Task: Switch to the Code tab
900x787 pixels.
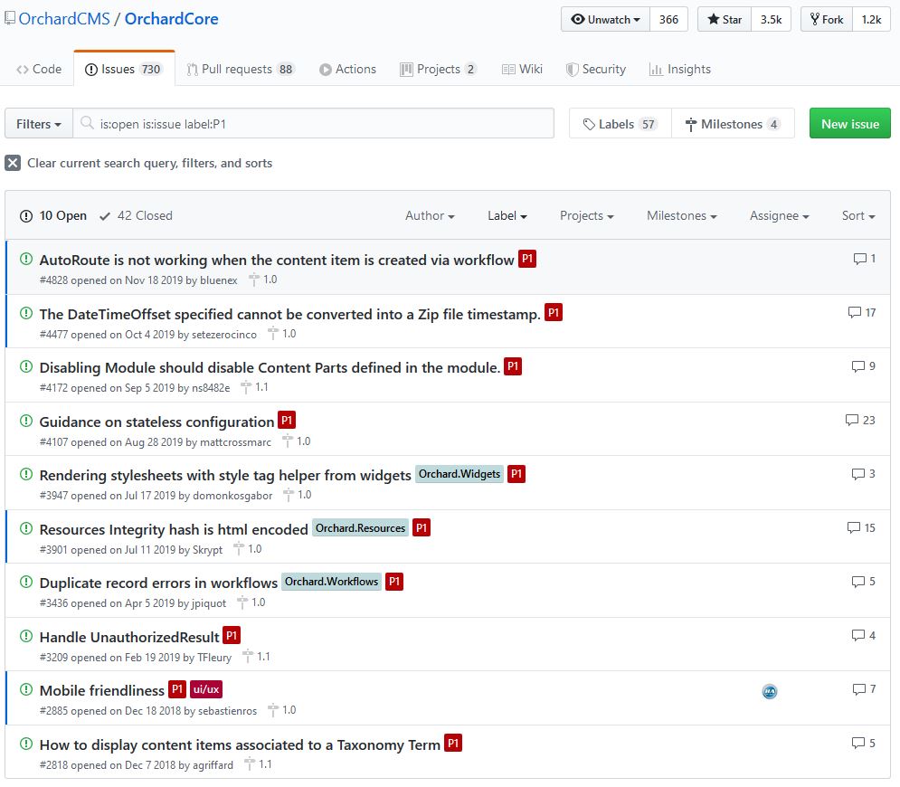Action: [x=39, y=69]
